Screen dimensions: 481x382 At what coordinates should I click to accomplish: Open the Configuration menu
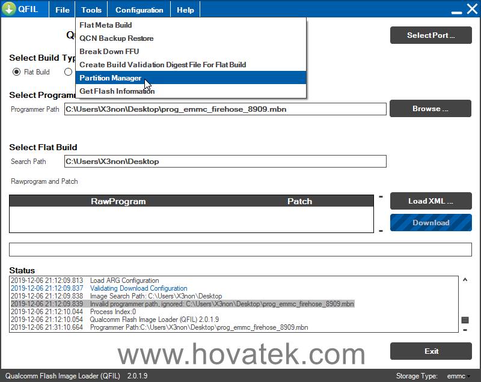pyautogui.click(x=139, y=10)
